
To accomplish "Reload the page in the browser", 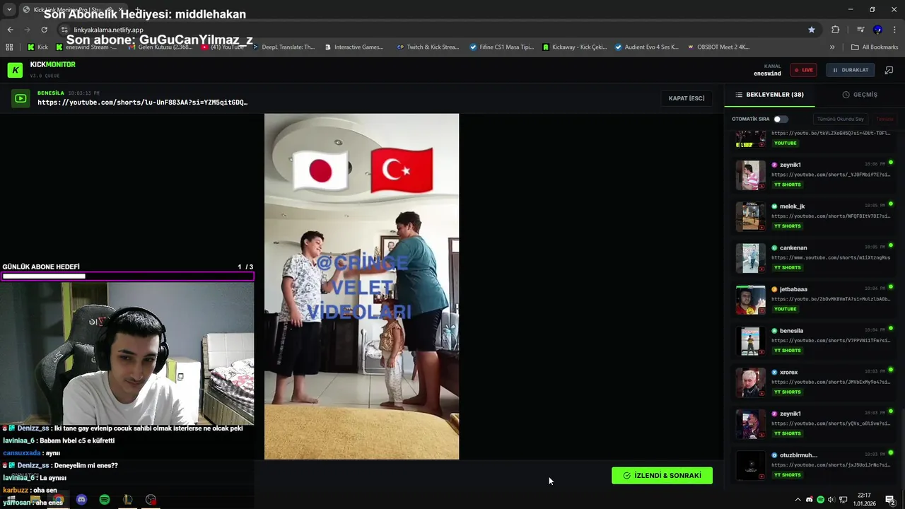I will click(44, 30).
